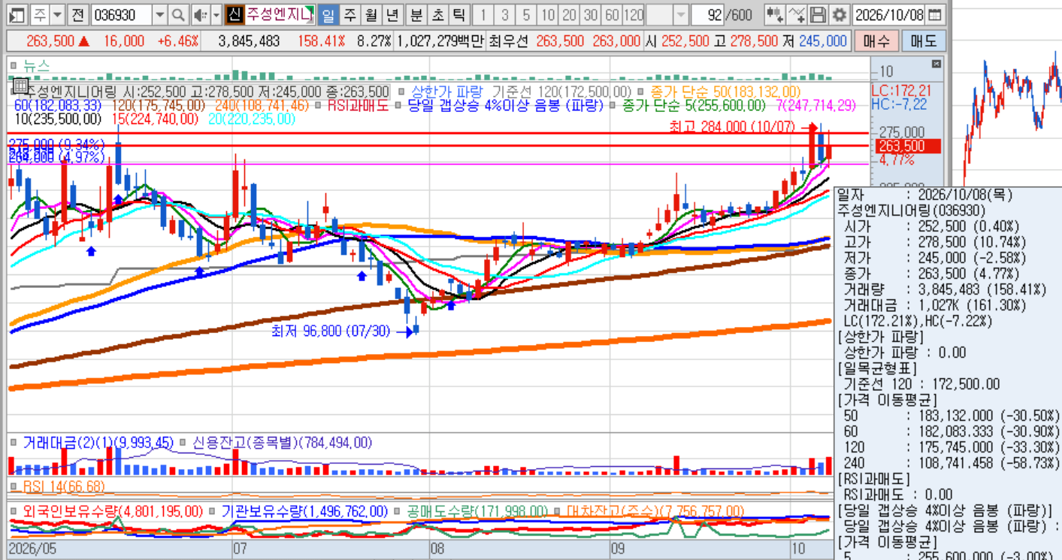Open chart settings gear icon
Viewport: 1062px width, 560px height.
pyautogui.click(x=839, y=14)
